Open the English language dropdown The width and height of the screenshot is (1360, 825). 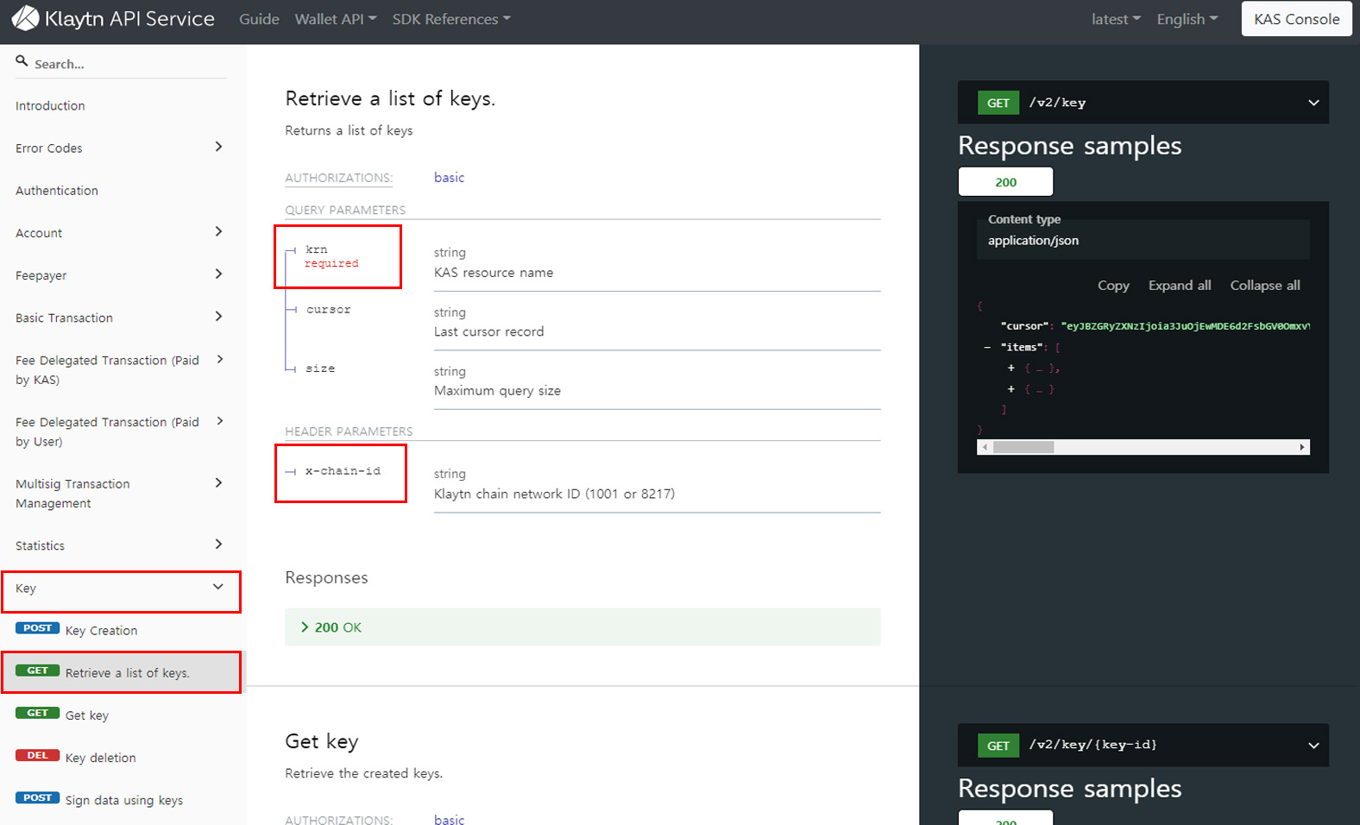pos(1187,19)
